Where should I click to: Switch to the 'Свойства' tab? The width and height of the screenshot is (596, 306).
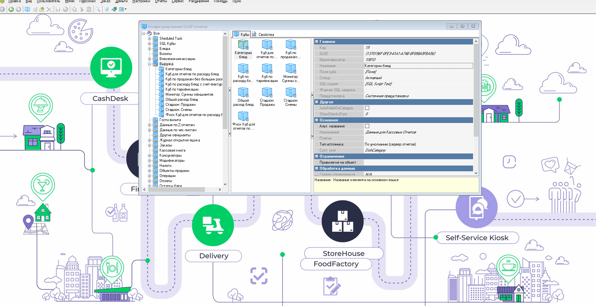pos(263,34)
